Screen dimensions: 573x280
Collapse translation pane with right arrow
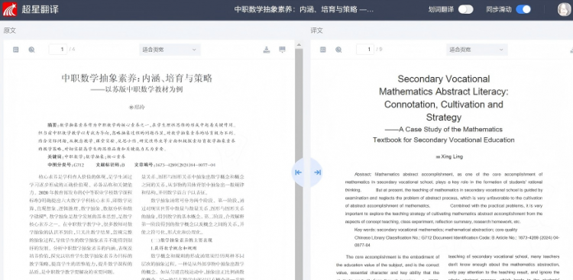(317, 172)
